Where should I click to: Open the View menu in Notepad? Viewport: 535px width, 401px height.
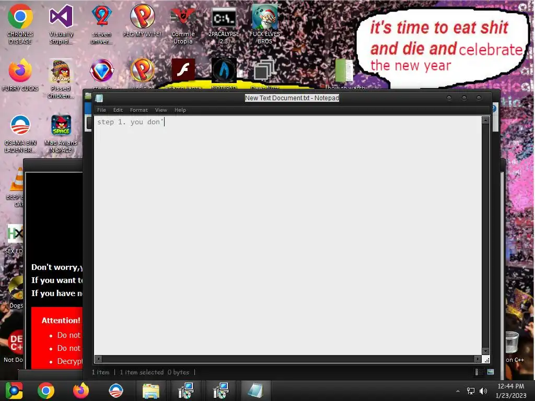pyautogui.click(x=161, y=110)
